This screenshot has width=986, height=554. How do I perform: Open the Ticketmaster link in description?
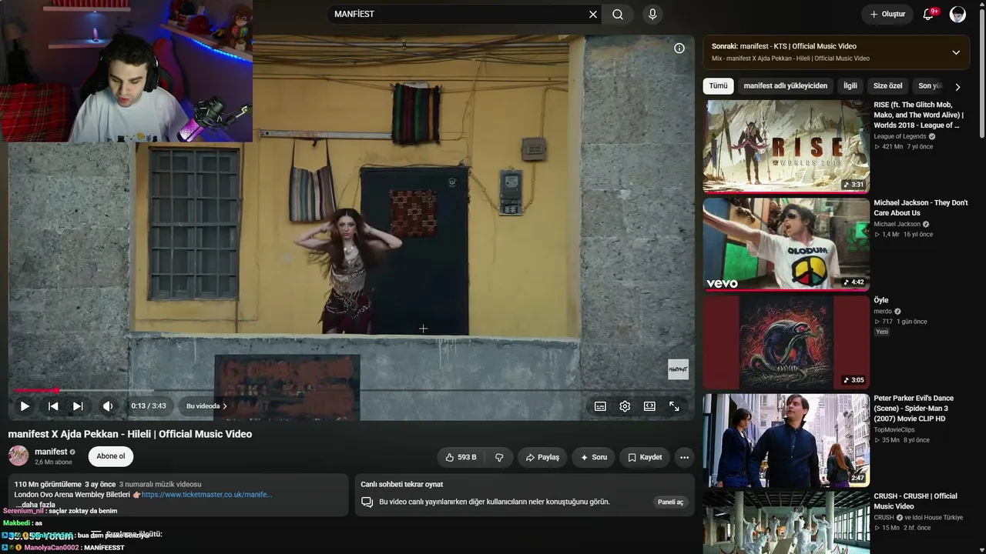206,495
